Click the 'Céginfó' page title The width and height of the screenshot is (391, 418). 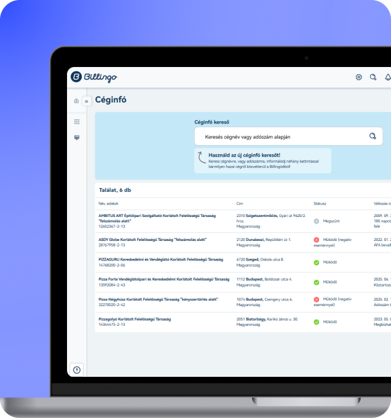click(111, 100)
